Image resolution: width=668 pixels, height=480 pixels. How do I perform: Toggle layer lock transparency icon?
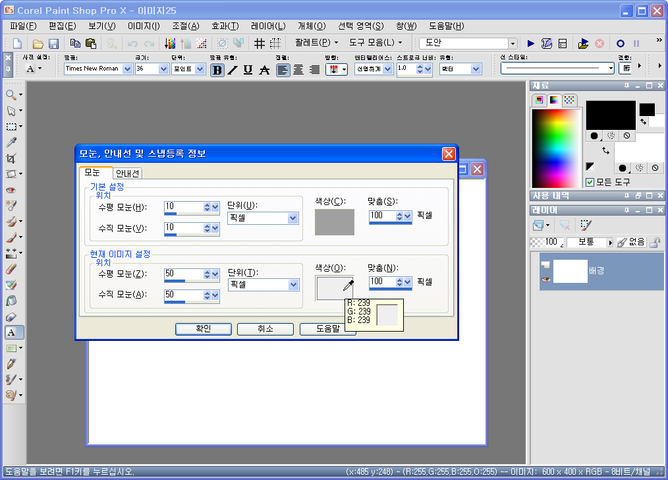[655, 243]
